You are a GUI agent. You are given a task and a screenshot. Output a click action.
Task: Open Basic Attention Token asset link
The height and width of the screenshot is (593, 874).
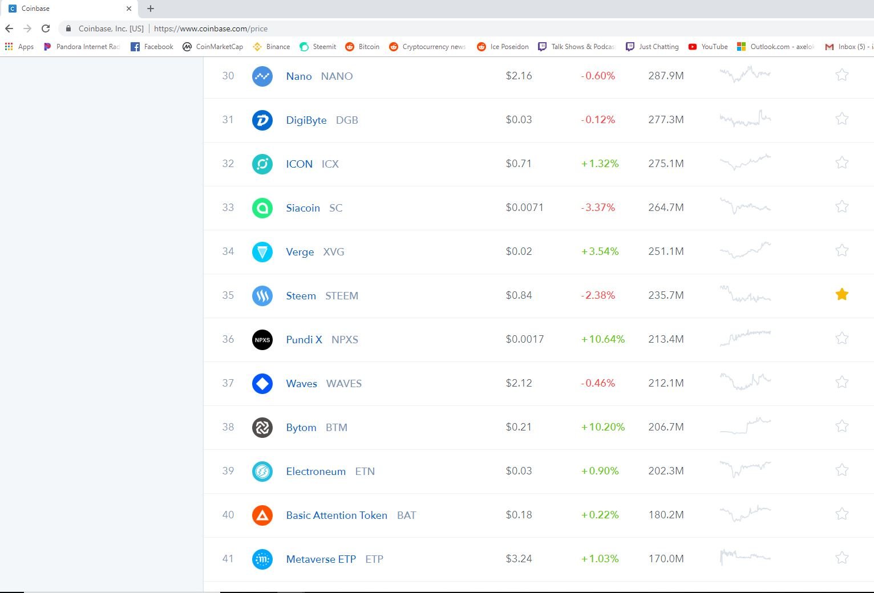337,515
